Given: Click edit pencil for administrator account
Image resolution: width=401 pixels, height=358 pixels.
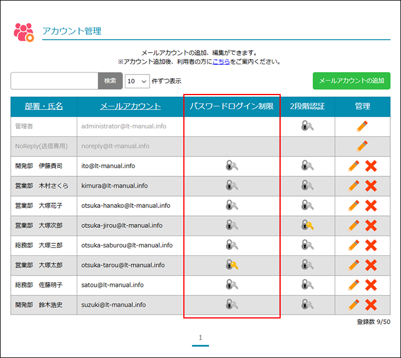Looking at the screenshot, I should click(362, 126).
